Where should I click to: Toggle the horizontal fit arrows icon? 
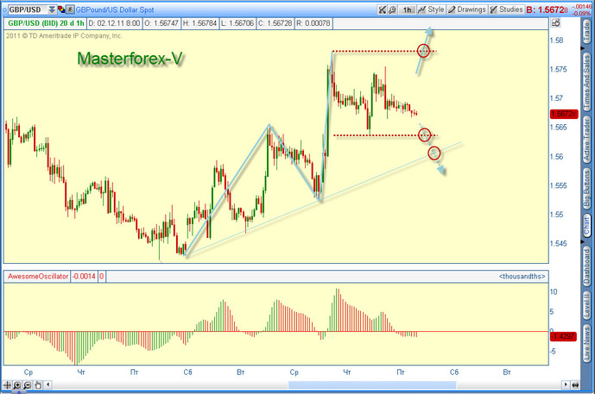coord(575,385)
